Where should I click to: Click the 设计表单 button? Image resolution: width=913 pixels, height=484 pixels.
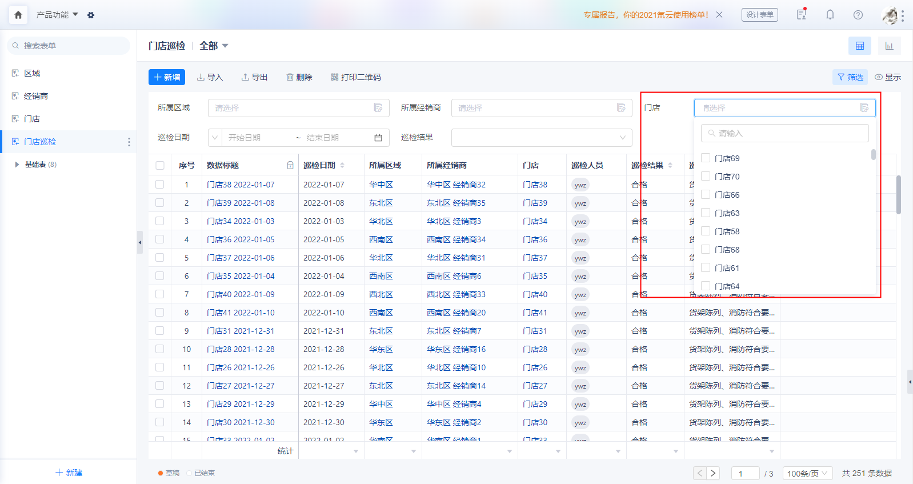[x=760, y=15]
